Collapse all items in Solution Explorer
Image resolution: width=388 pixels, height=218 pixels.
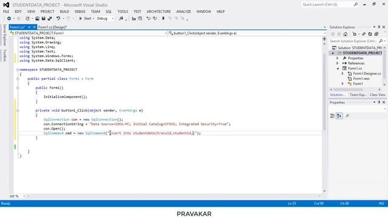coord(376,34)
